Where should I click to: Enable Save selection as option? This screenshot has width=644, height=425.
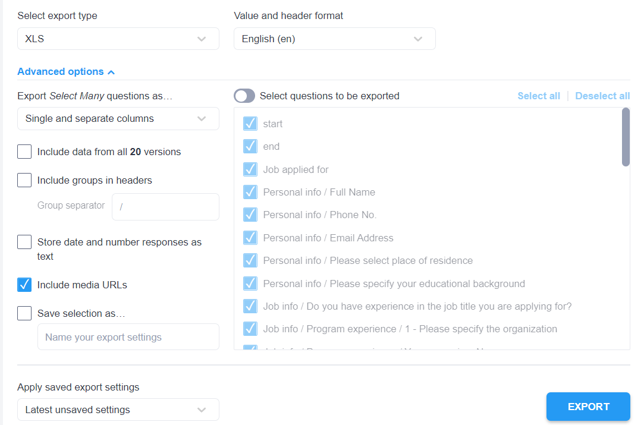24,313
